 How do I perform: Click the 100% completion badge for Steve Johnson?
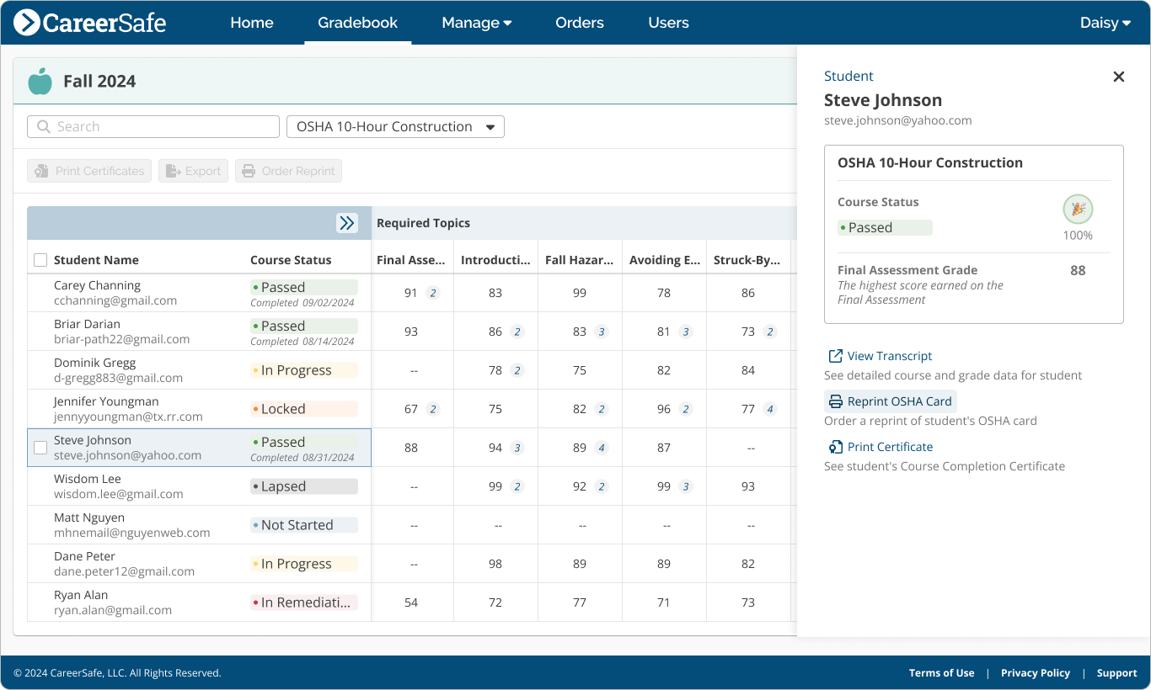pos(1078,210)
